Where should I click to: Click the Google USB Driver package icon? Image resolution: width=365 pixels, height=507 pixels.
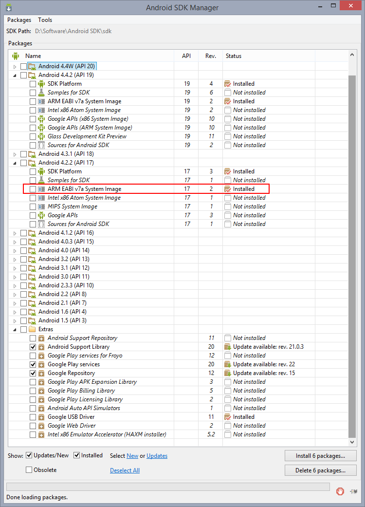pyautogui.click(x=41, y=417)
